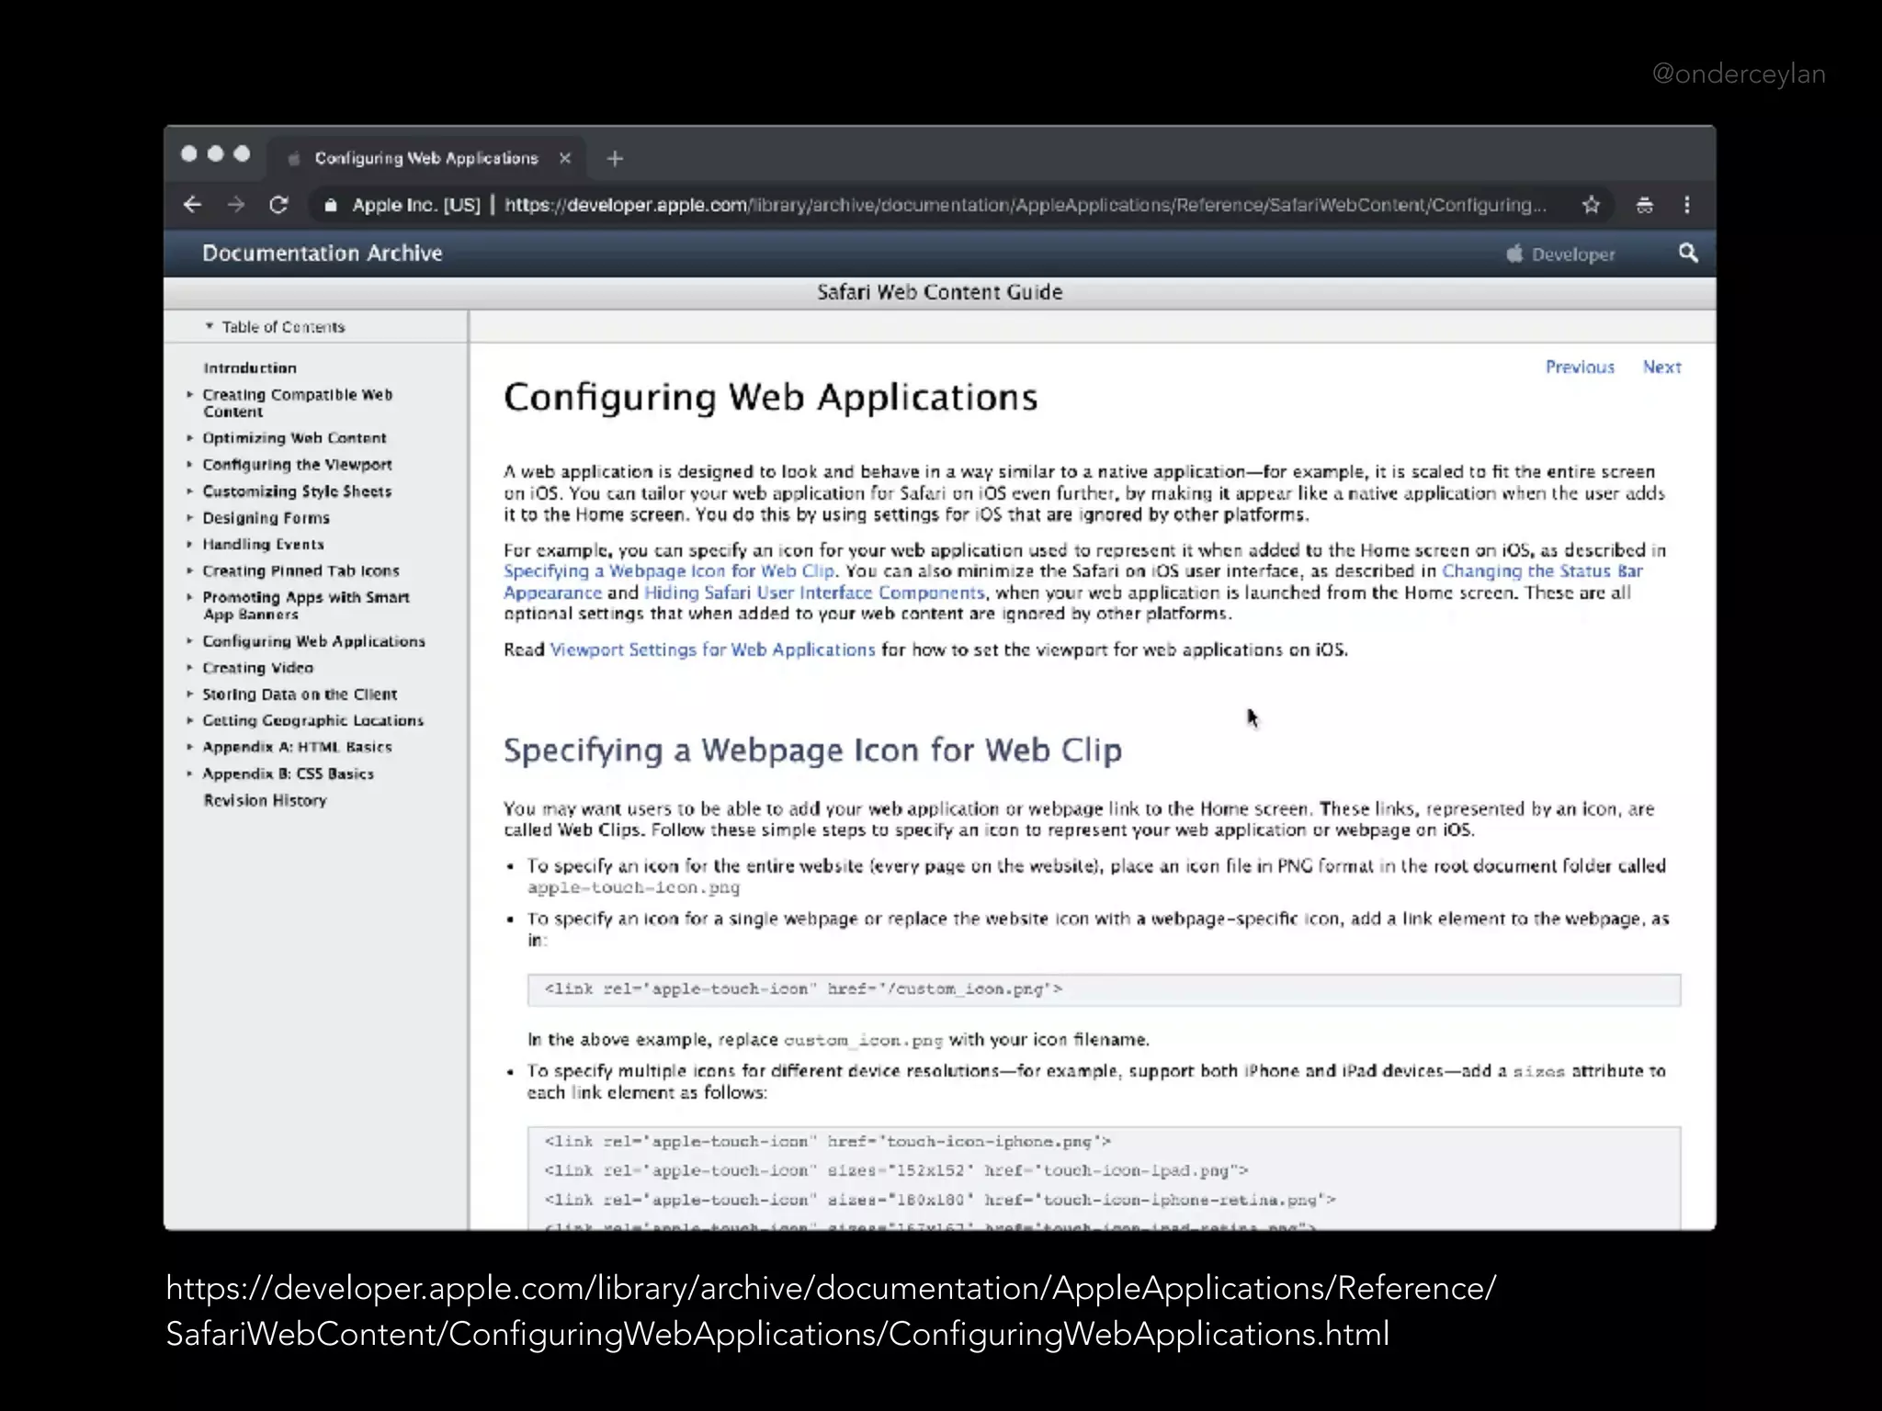This screenshot has height=1411, width=1882.
Task: Open Creating Video in the sidebar
Action: coord(258,668)
